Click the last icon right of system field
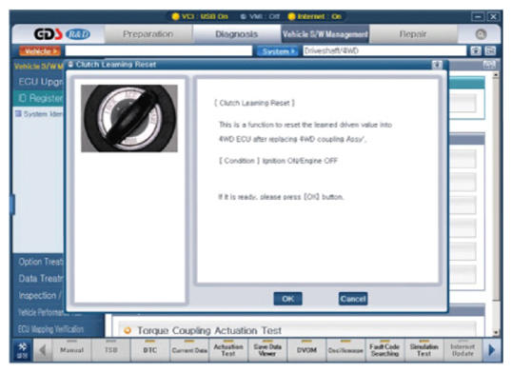The width and height of the screenshot is (512, 373). point(490,50)
